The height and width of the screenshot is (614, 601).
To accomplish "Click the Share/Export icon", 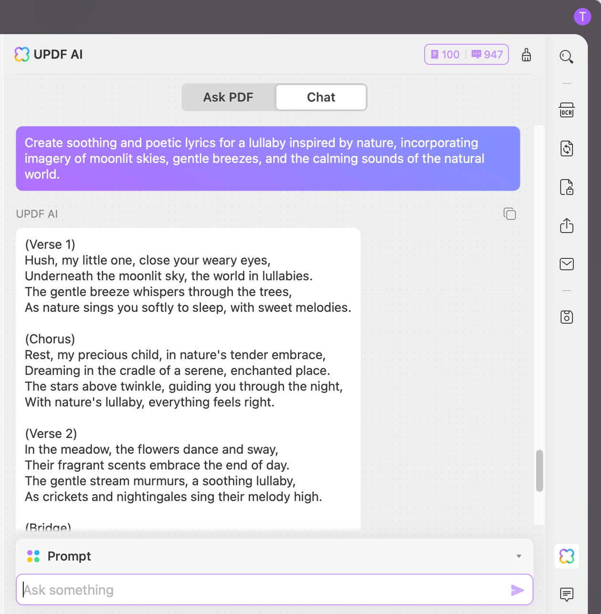I will (x=567, y=226).
